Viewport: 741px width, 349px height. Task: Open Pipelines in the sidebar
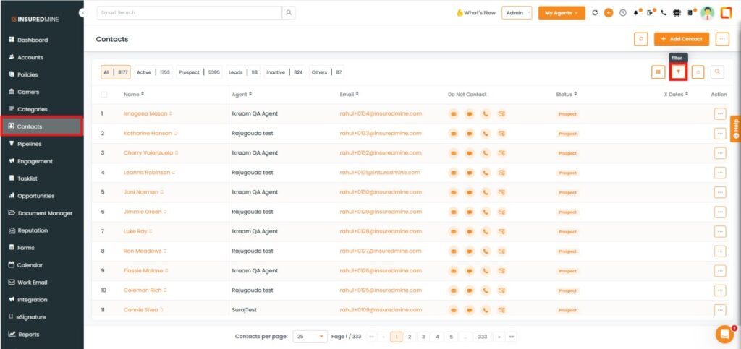point(35,144)
